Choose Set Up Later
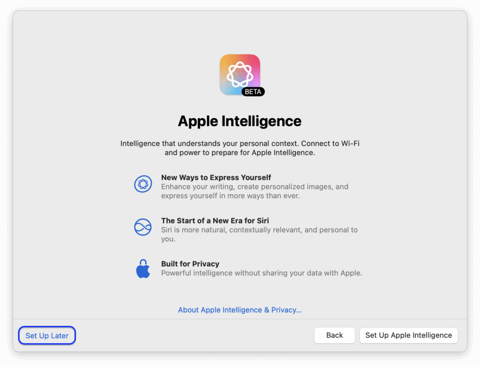This screenshot has width=480, height=367. [47, 336]
